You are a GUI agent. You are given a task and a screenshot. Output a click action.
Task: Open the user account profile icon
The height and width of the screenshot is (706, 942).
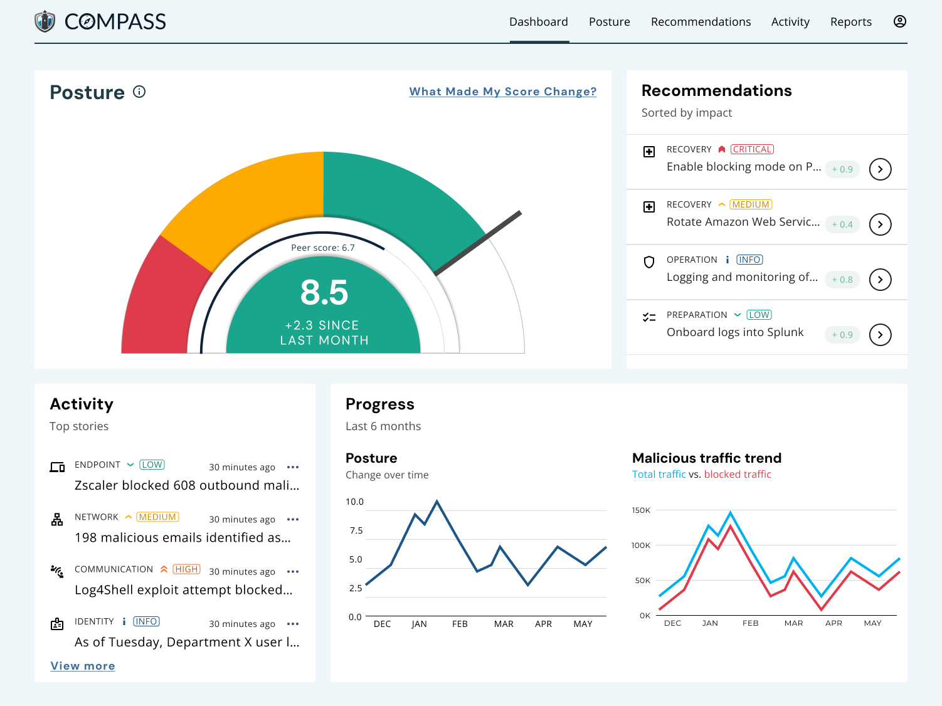(899, 21)
